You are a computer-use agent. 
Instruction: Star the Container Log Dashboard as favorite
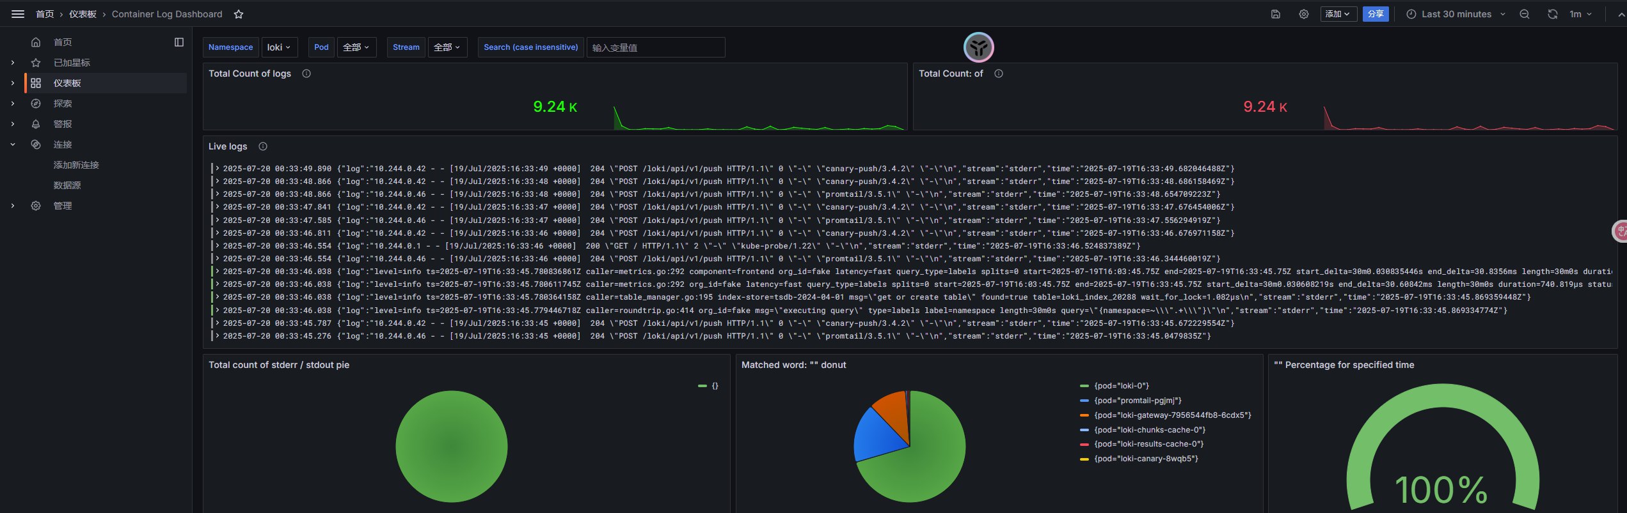click(239, 14)
